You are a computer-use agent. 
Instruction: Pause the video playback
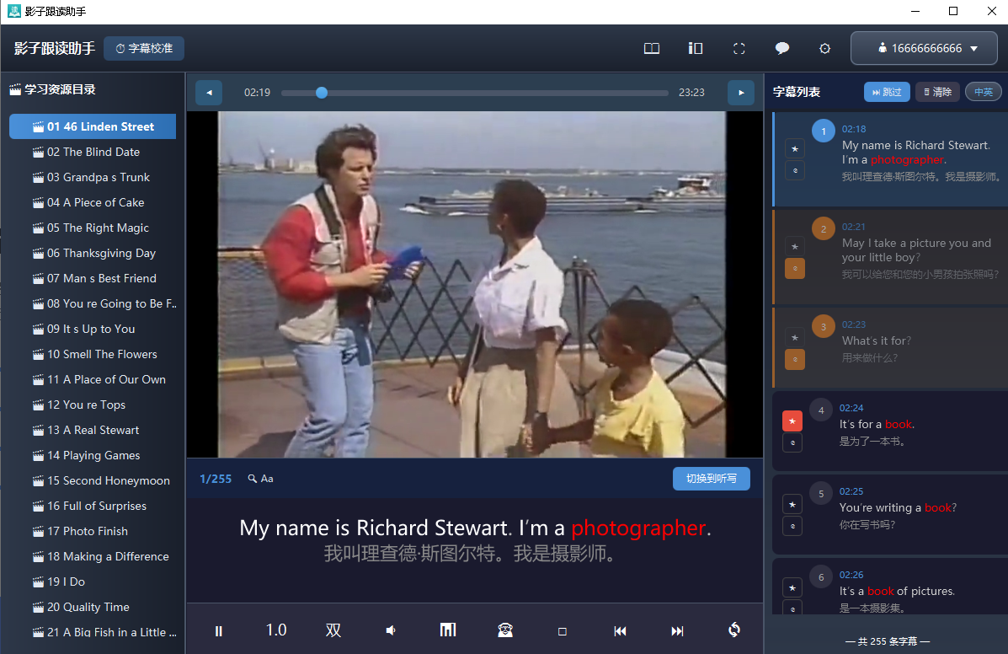219,631
